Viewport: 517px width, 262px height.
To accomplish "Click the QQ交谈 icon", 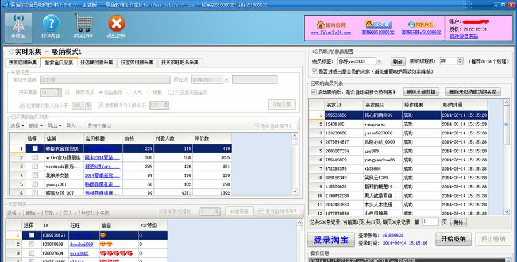I will point(377,25).
